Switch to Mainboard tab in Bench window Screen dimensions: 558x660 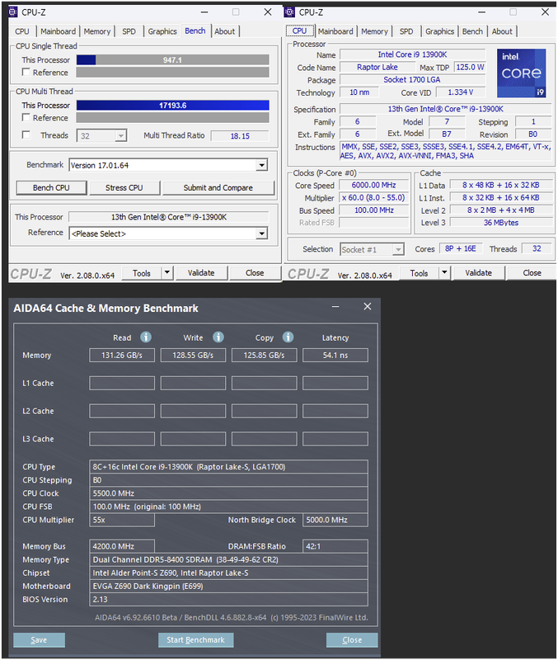tap(58, 31)
